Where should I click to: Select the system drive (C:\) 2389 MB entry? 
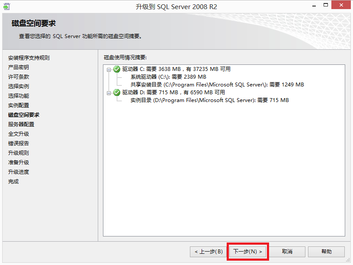(x=168, y=77)
